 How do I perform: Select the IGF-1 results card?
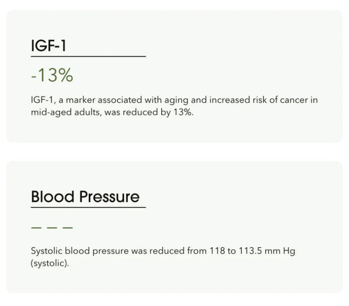[174, 76]
